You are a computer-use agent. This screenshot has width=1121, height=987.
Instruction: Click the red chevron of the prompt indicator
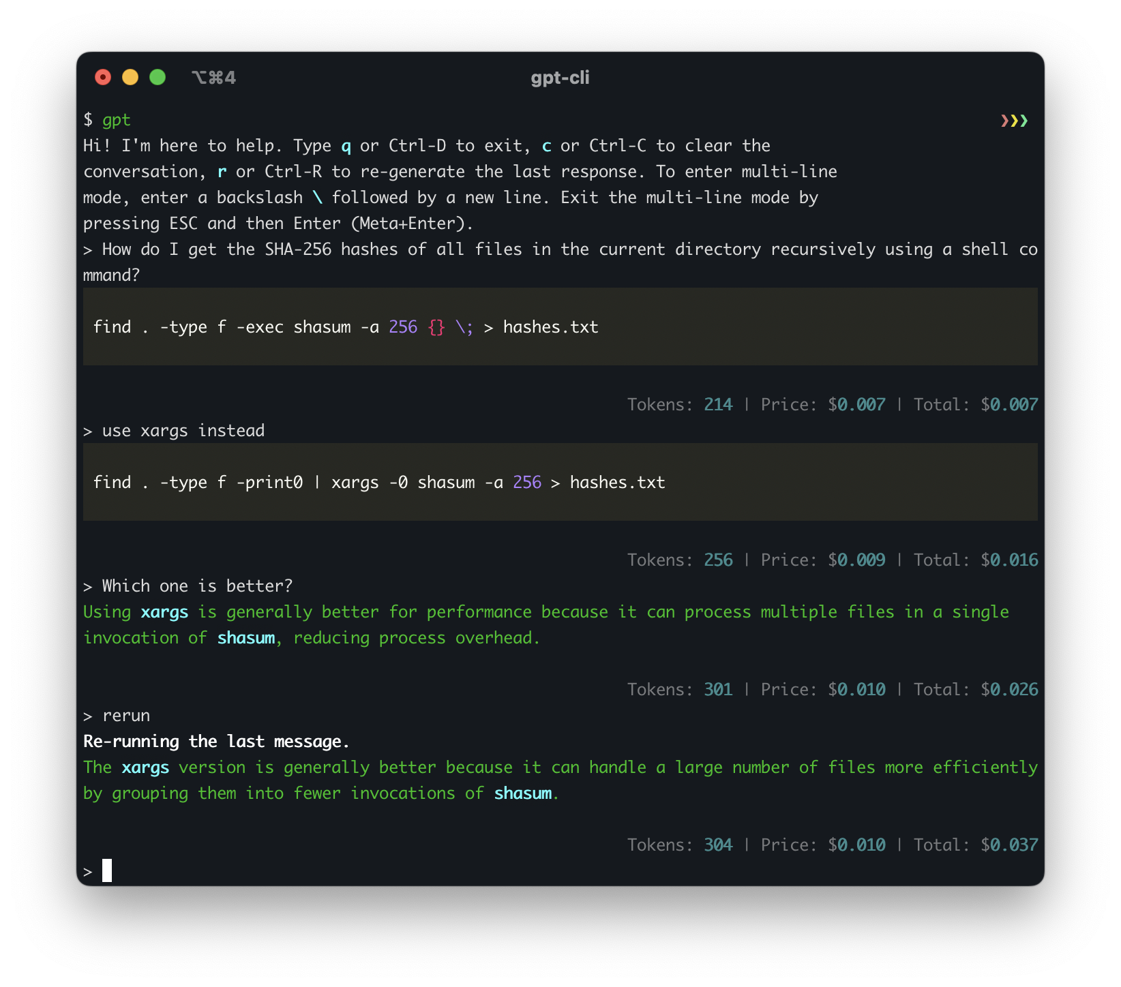click(x=1005, y=120)
